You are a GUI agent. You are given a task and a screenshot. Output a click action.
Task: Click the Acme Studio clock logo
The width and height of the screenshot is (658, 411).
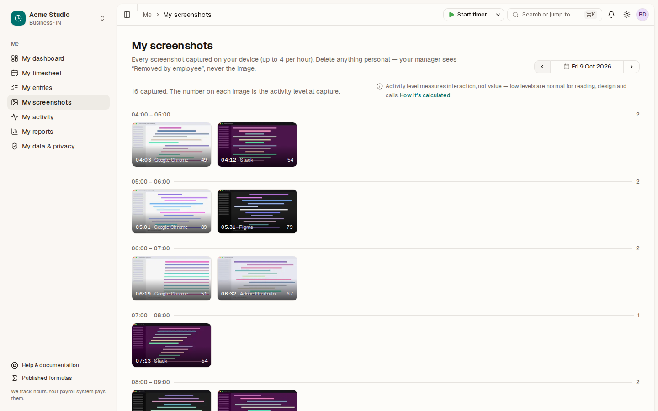click(18, 18)
